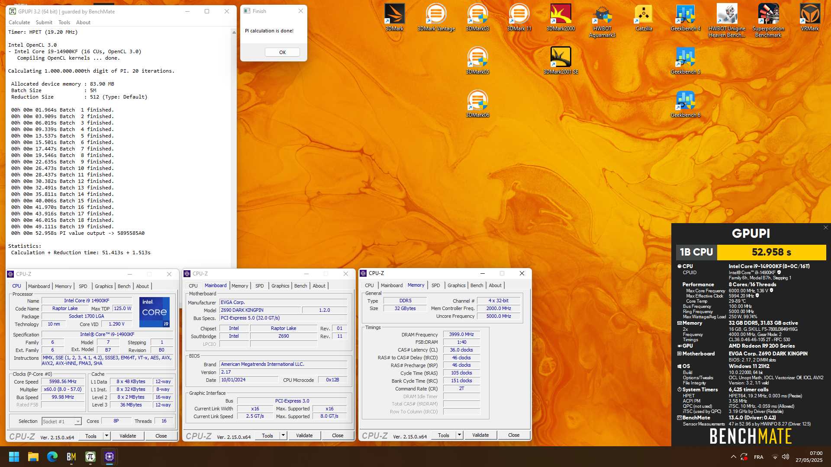Open the 3DMark Vantage desktop shortcut
The height and width of the screenshot is (467, 831).
point(436,17)
